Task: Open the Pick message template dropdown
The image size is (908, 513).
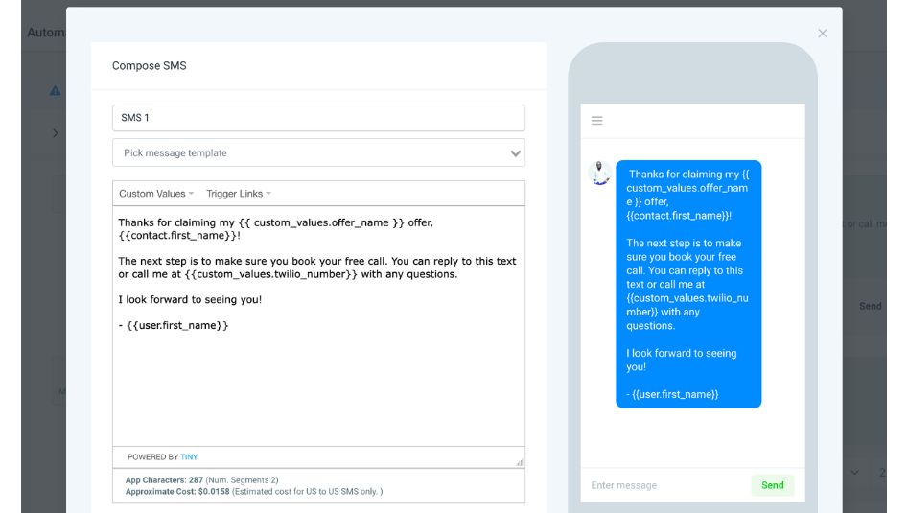Action: (318, 152)
